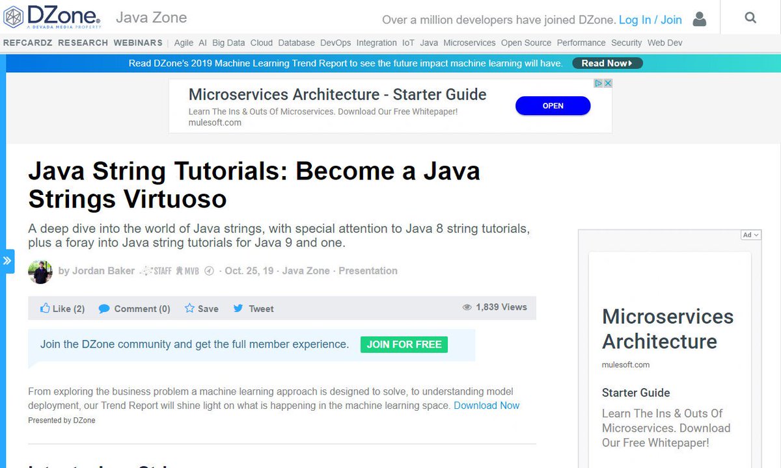Go to the DevOps zone
Viewport: 781px width, 468px height.
tap(335, 43)
